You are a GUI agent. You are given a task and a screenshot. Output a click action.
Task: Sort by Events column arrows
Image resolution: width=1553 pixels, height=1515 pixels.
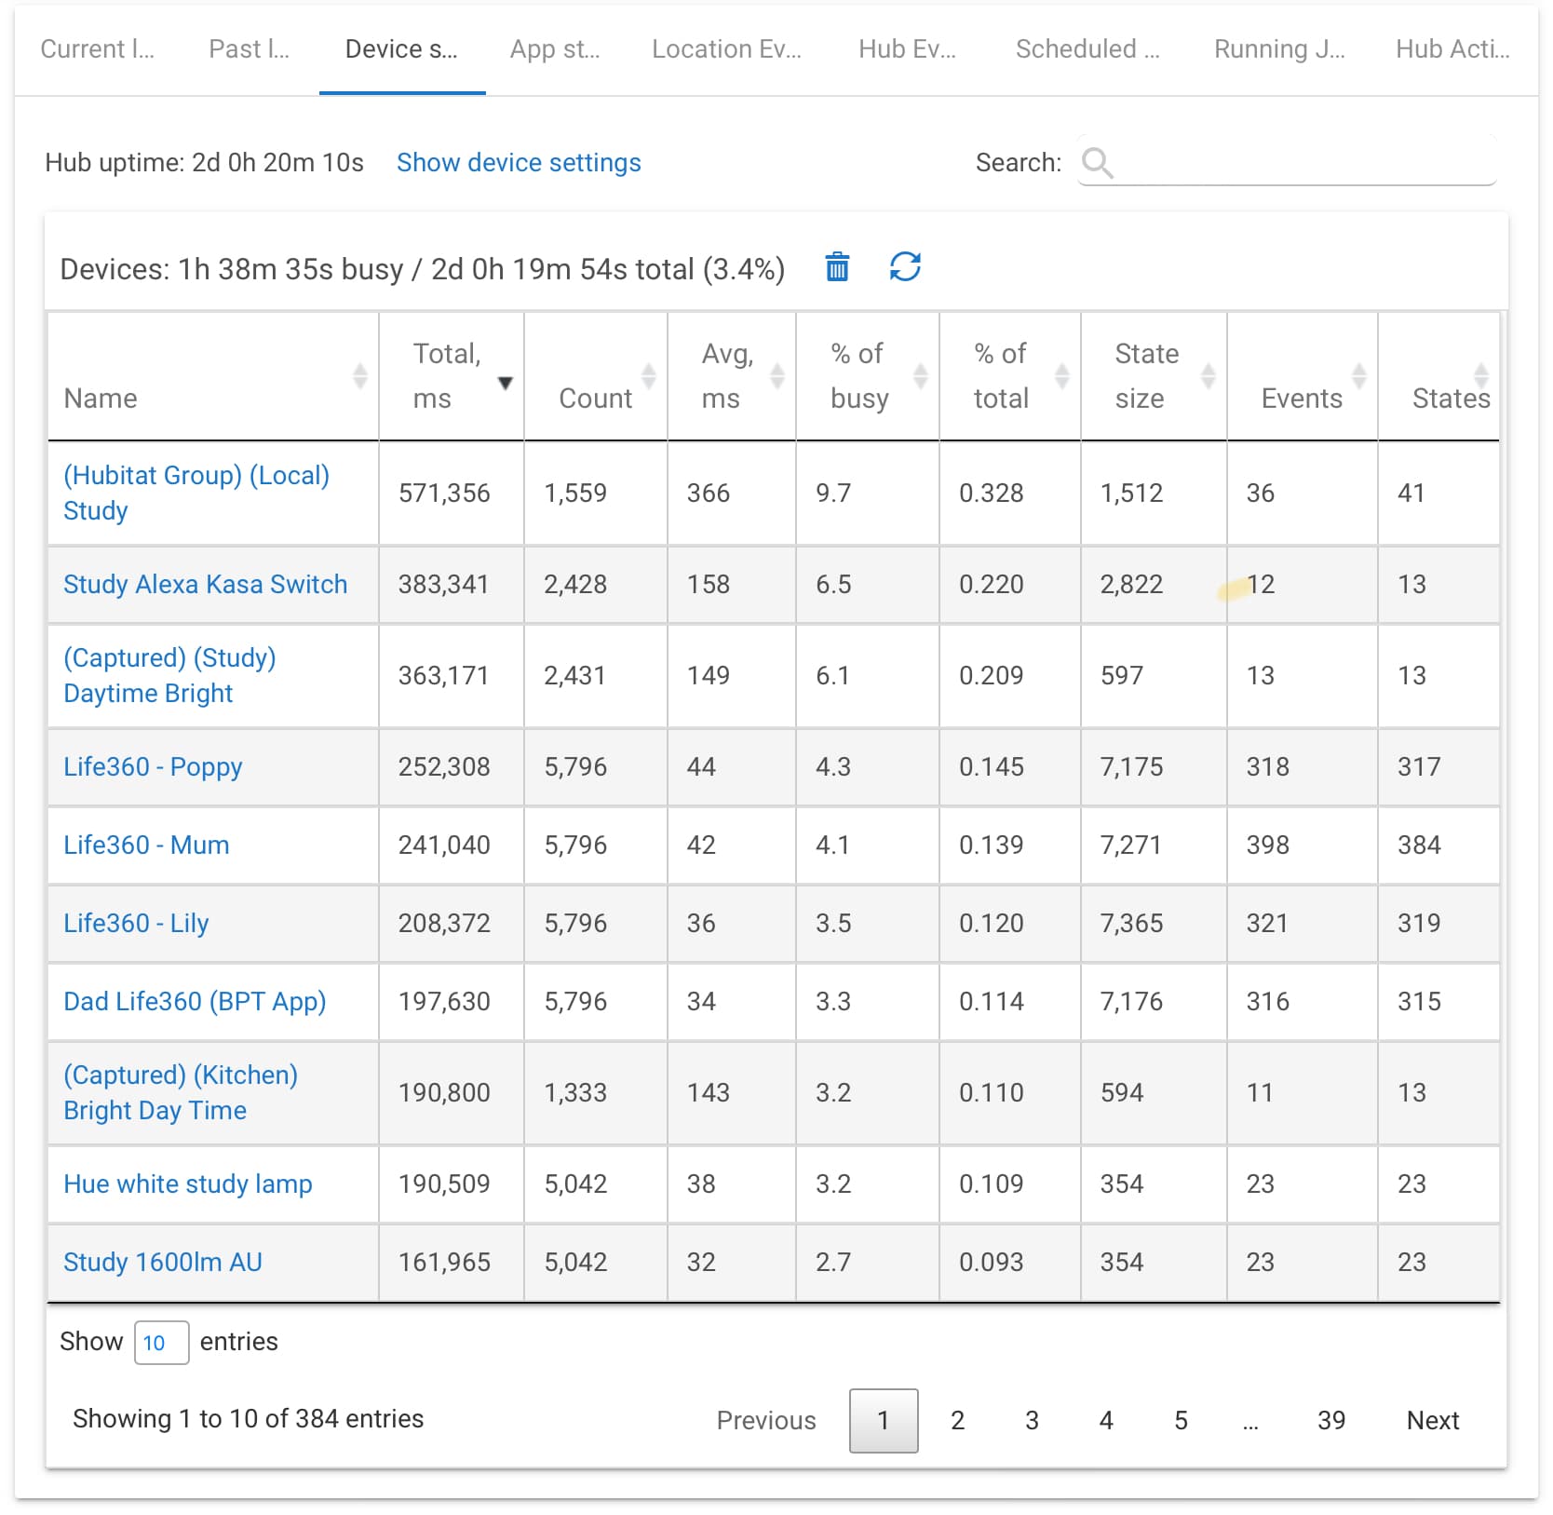pos(1359,376)
